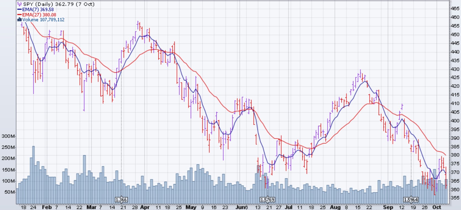Screen dimensions: 461x210
Task: Click the 465 price level on right axis
Action: click(x=455, y=9)
